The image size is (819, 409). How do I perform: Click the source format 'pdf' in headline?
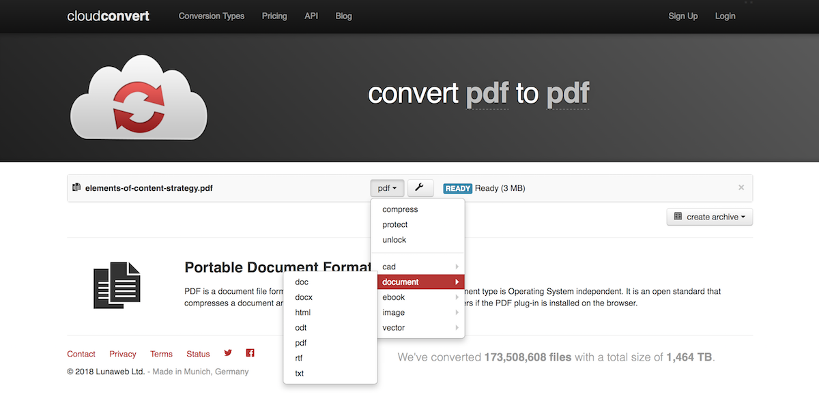pos(487,94)
